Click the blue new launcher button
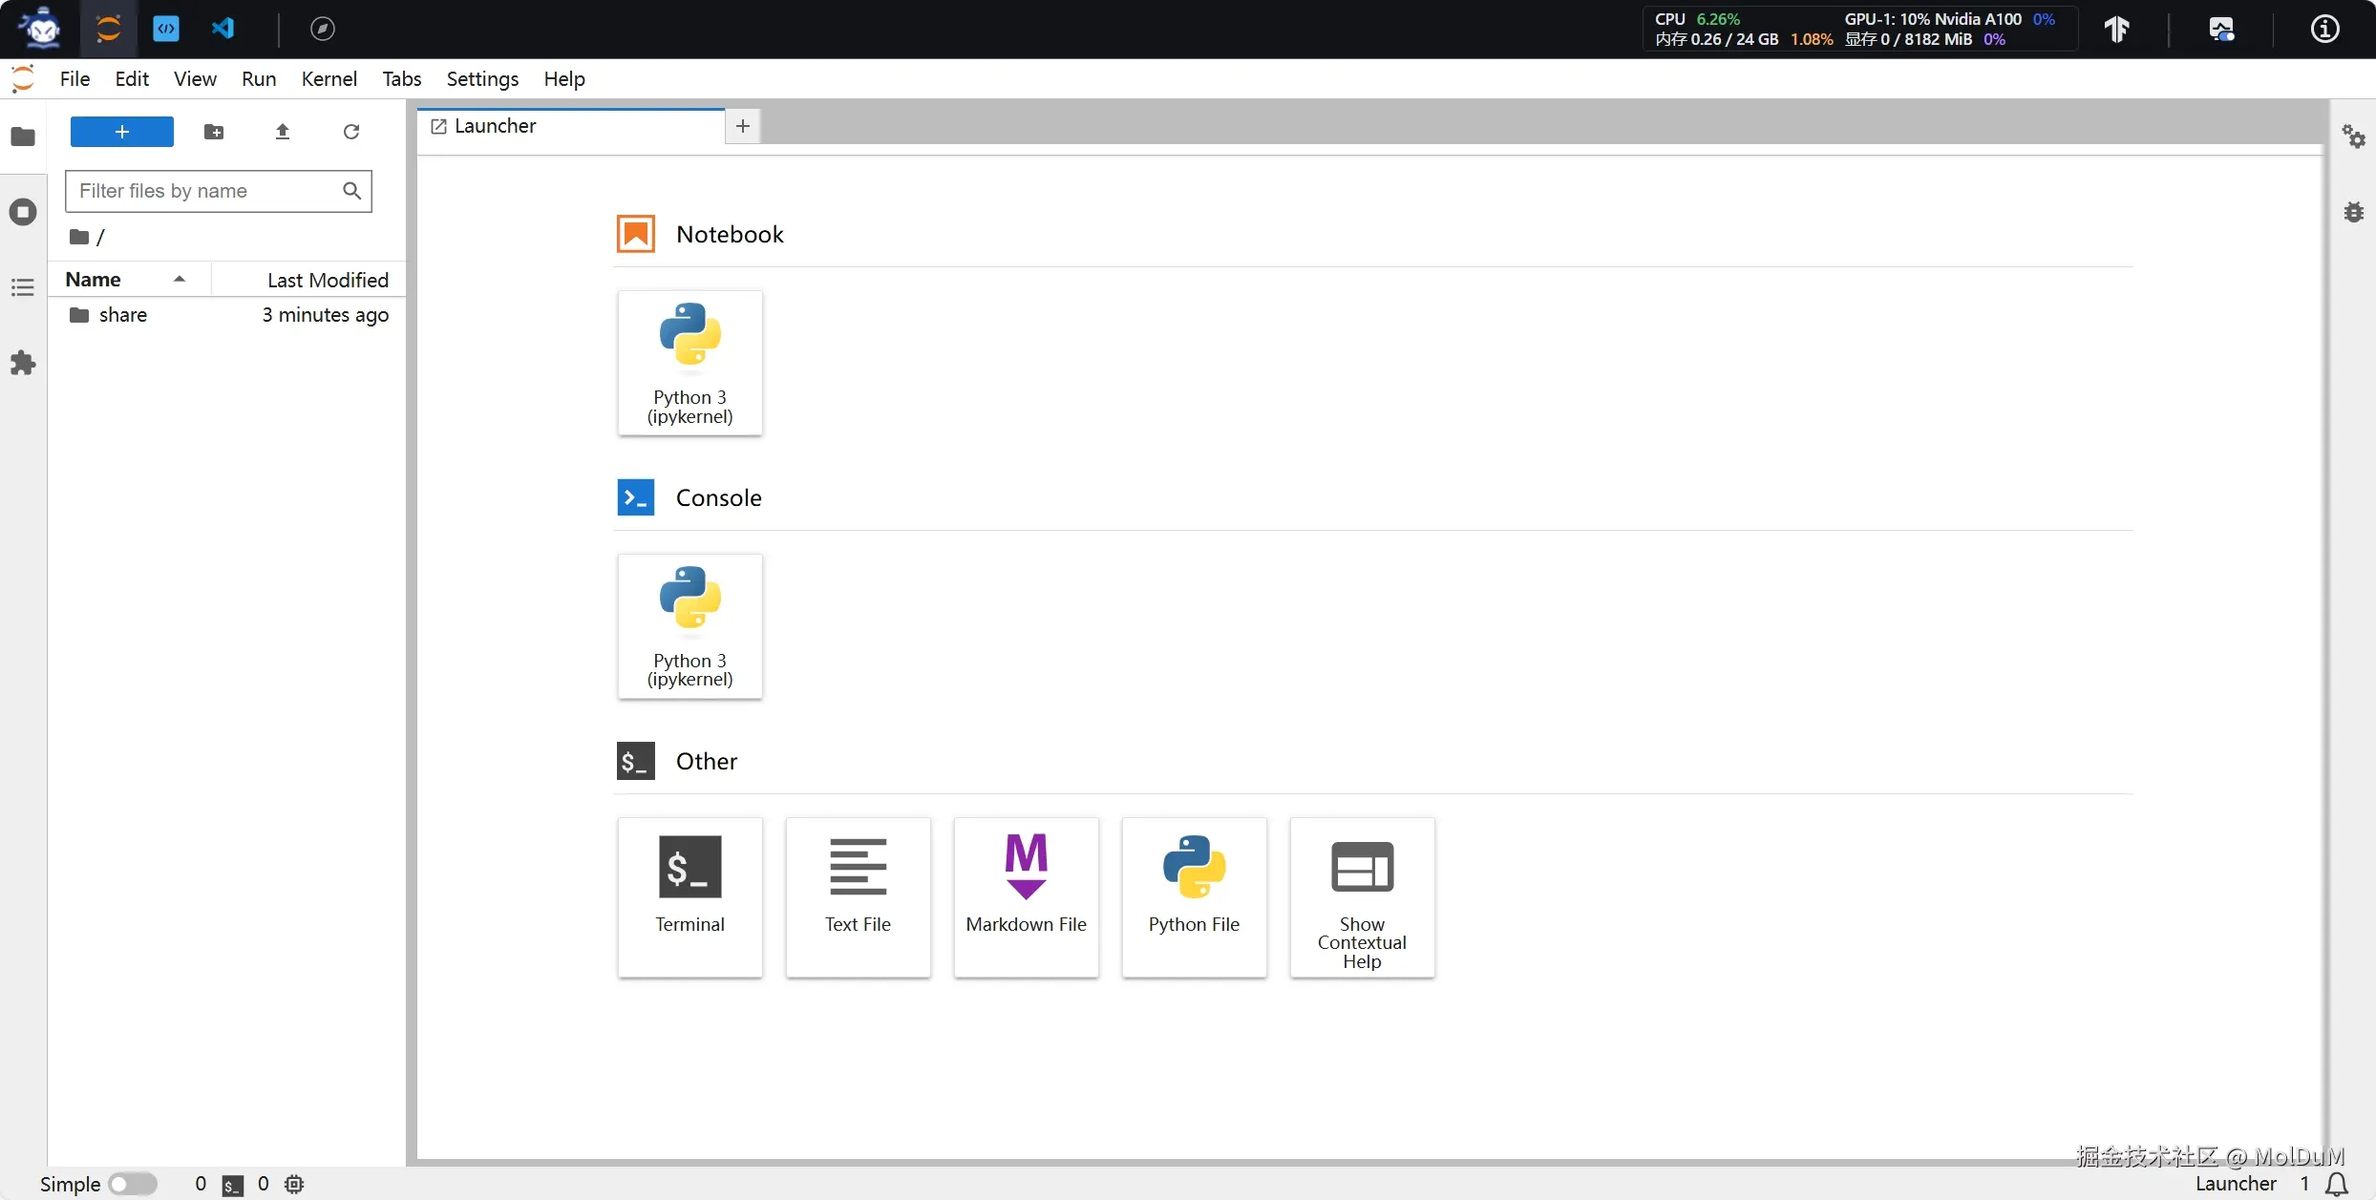 122,132
